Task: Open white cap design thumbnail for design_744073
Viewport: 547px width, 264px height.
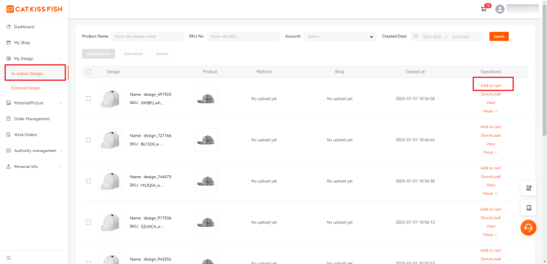Action: [110, 181]
